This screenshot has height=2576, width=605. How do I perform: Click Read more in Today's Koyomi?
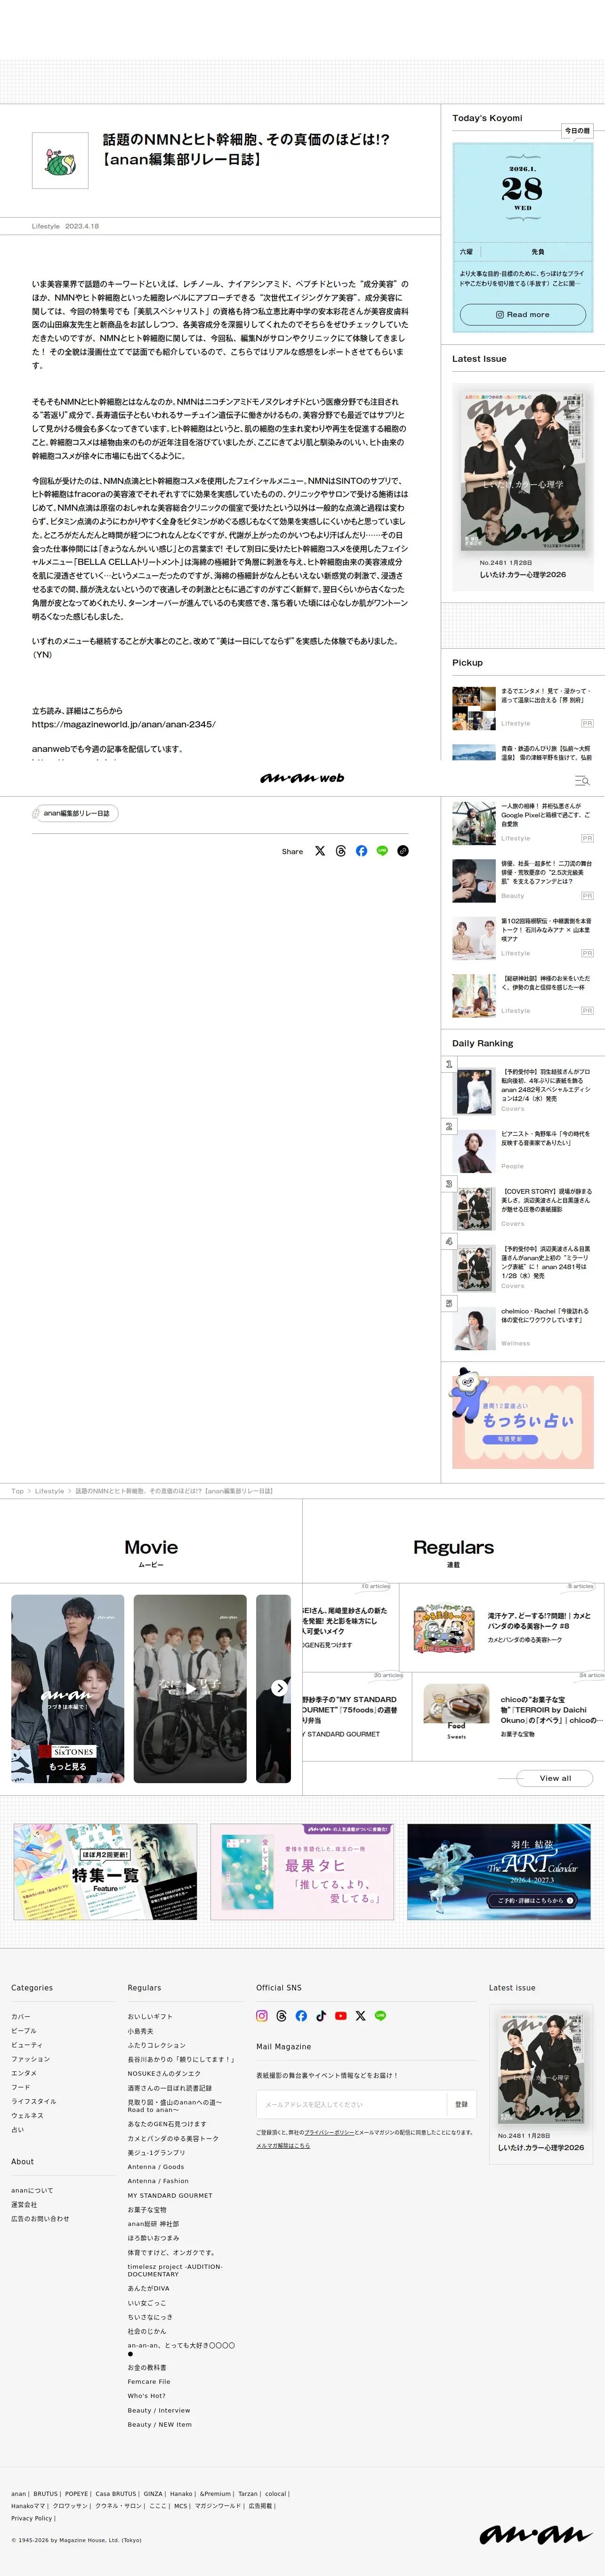pos(522,314)
